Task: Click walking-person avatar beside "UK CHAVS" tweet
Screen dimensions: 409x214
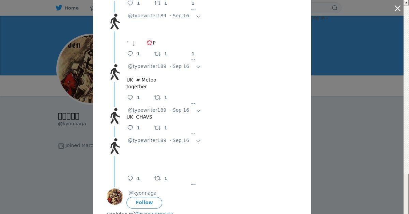Action: [x=115, y=116]
